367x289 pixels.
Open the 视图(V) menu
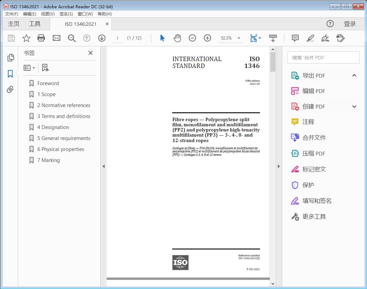pos(48,14)
